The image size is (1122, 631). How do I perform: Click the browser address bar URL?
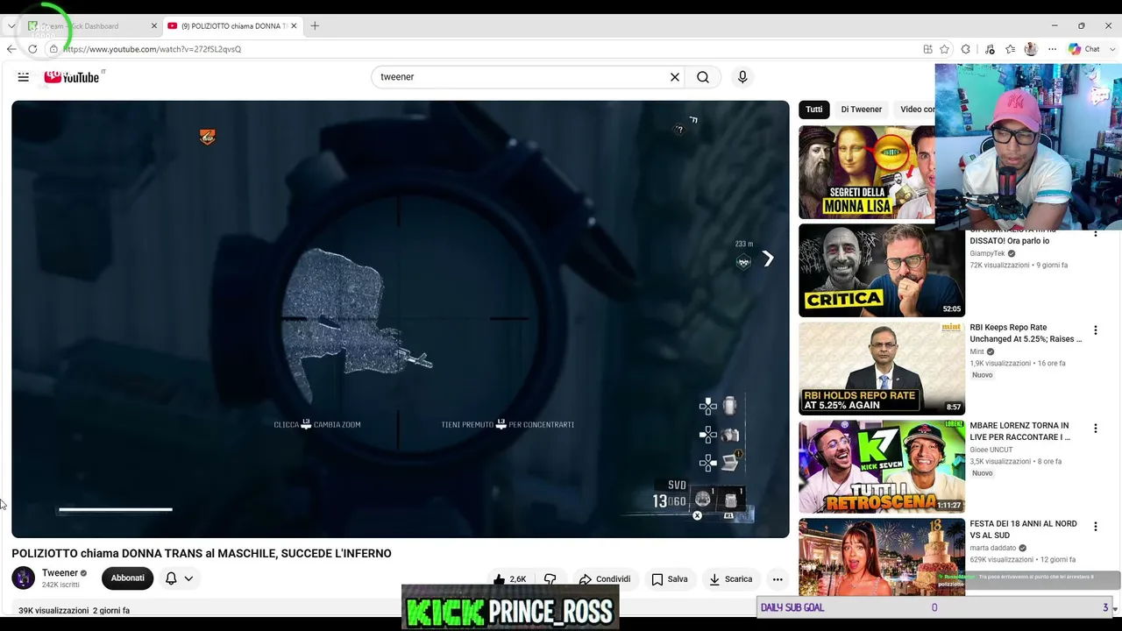point(152,49)
